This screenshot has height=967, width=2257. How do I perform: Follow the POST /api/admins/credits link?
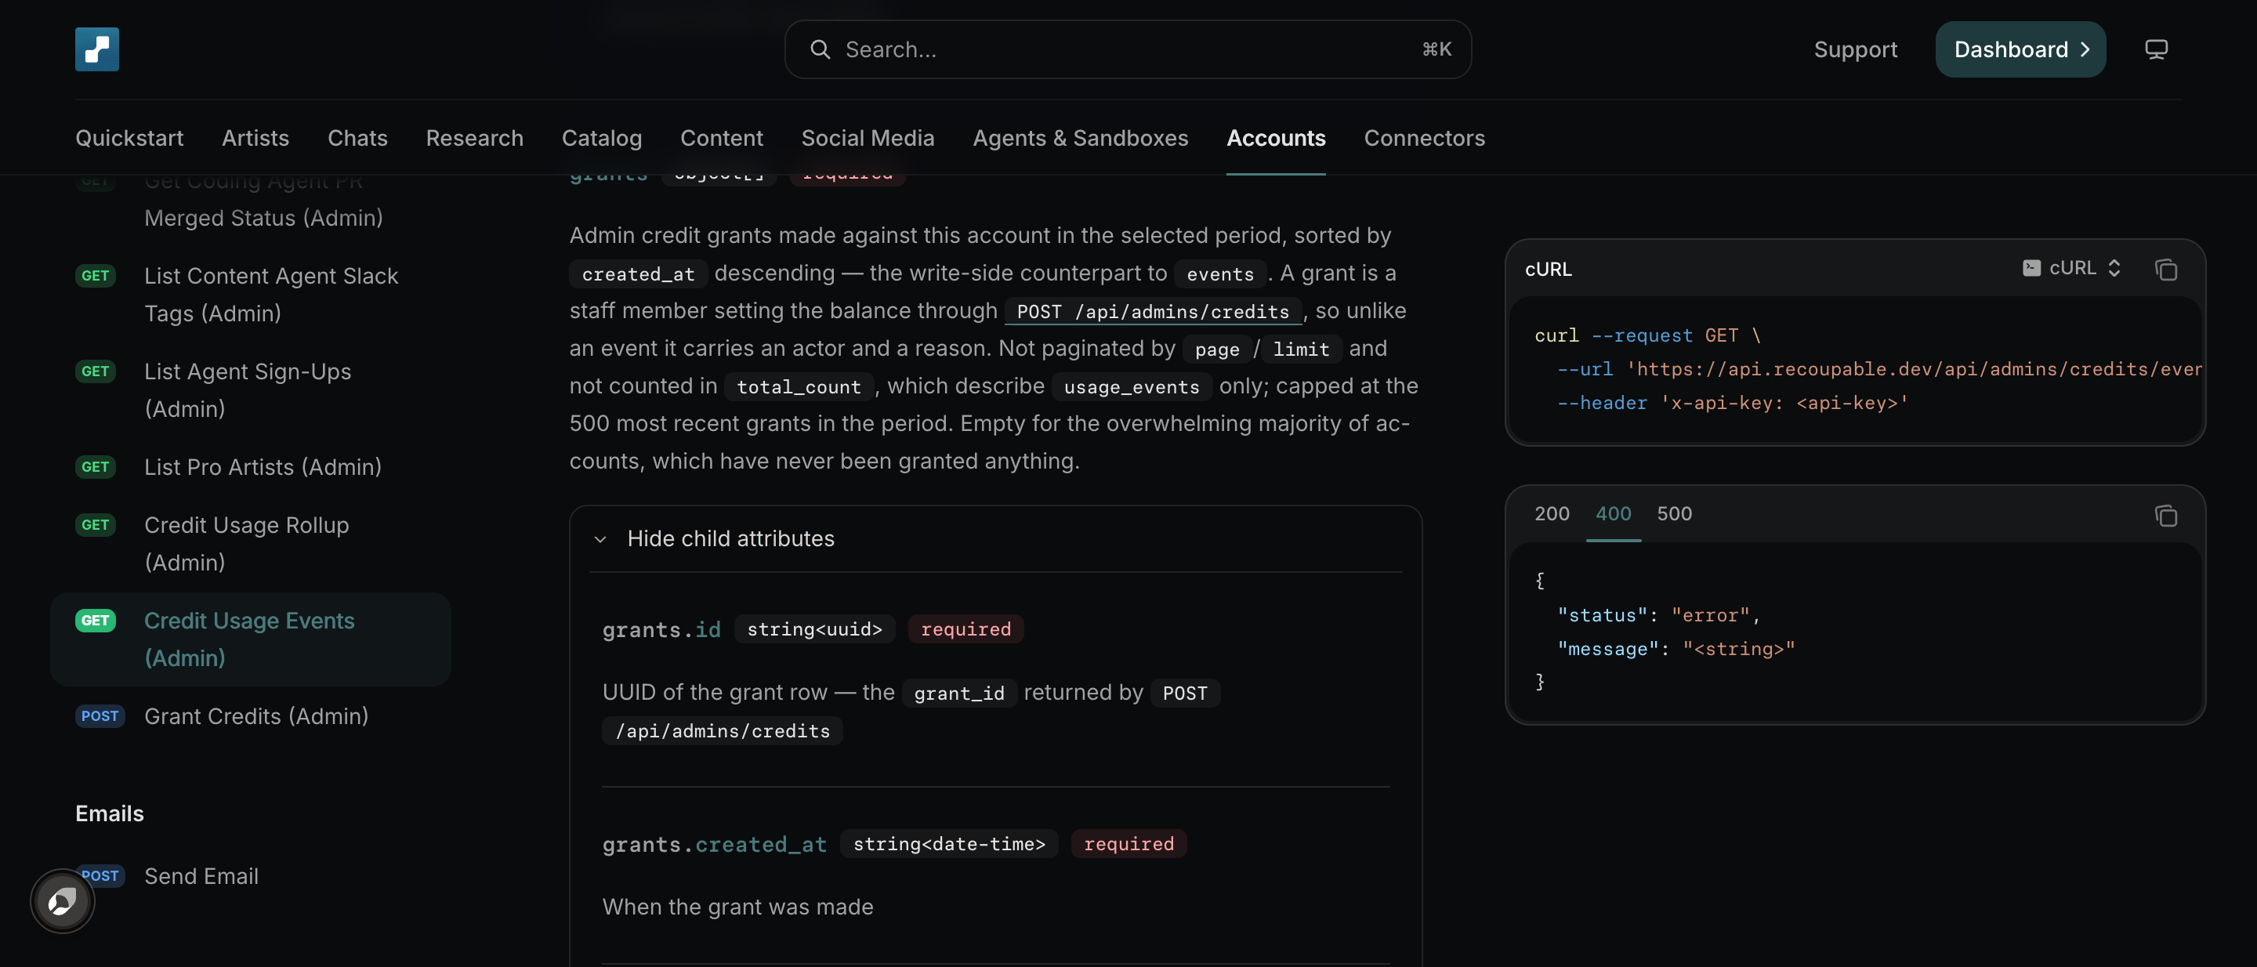1153,311
